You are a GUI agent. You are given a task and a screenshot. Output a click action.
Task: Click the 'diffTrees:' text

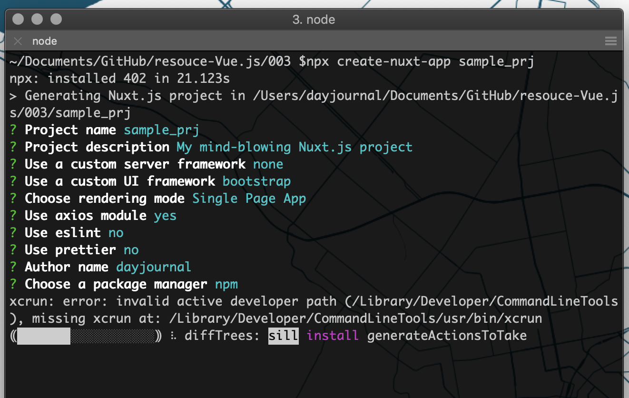[x=222, y=336]
